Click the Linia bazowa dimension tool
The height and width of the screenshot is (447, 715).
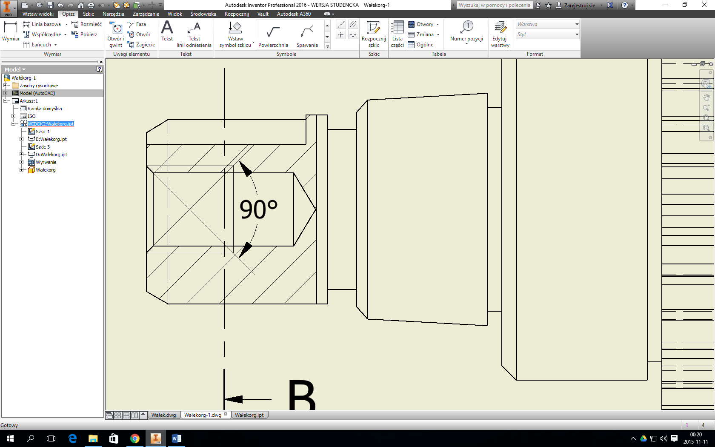coord(42,24)
